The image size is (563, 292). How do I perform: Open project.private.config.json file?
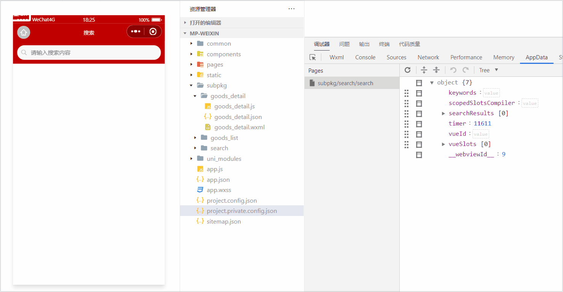point(242,211)
